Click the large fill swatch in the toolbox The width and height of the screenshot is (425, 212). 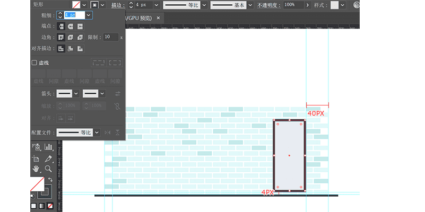pyautogui.click(x=37, y=184)
